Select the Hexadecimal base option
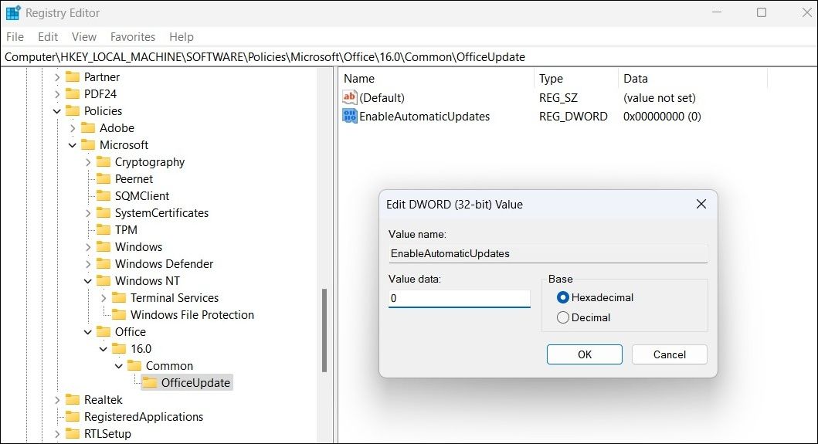Image resolution: width=818 pixels, height=444 pixels. point(563,297)
